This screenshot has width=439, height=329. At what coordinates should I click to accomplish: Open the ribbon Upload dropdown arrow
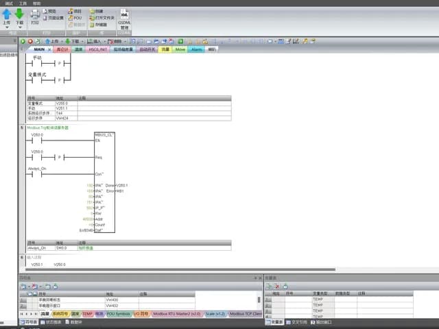point(7,27)
